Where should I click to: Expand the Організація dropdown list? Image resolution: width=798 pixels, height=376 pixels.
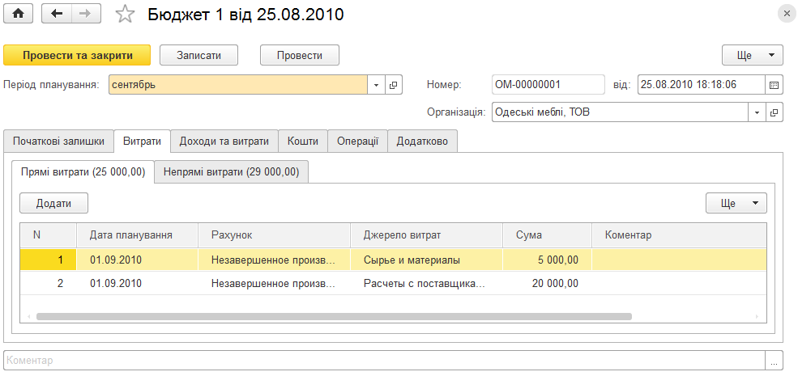pos(756,112)
